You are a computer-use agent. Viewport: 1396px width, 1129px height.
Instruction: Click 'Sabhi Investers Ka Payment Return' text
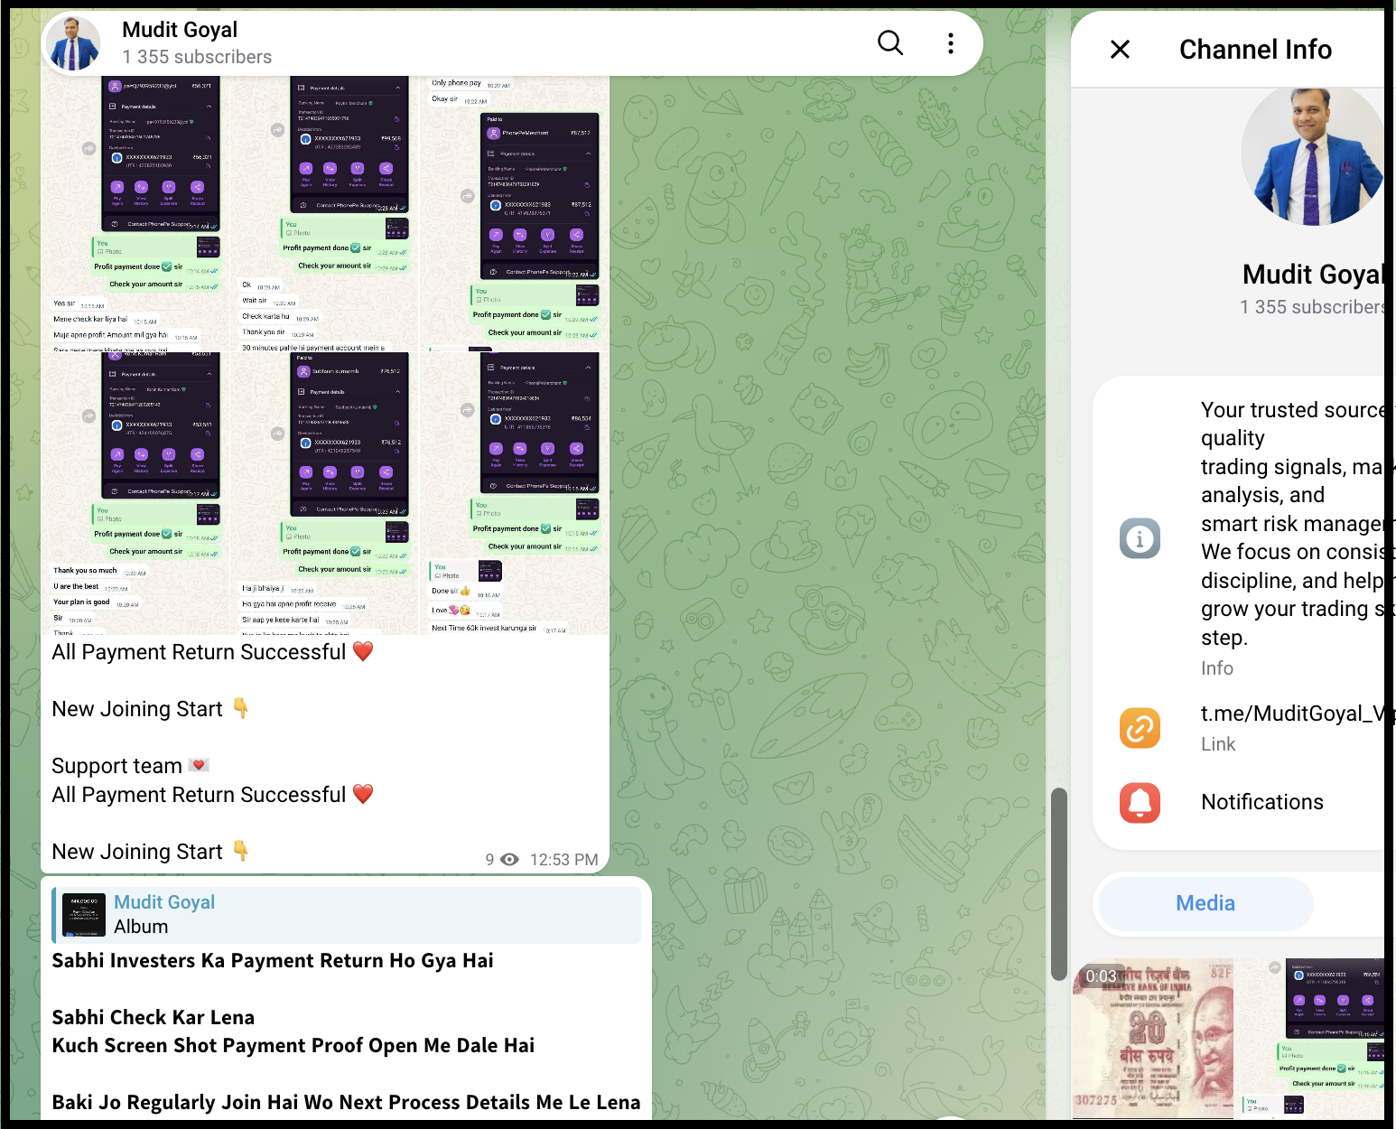pyautogui.click(x=273, y=960)
